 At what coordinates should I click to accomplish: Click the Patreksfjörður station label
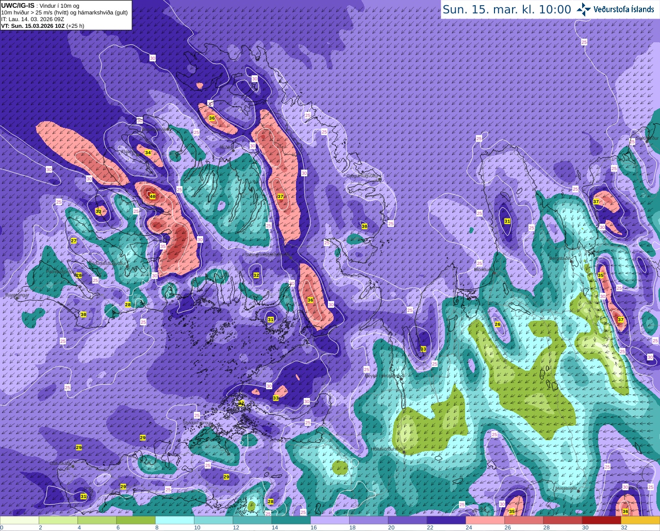[x=59, y=272]
